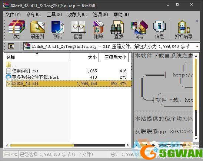
Task: Open the 文件(F) menu
Action: pyautogui.click(x=13, y=14)
